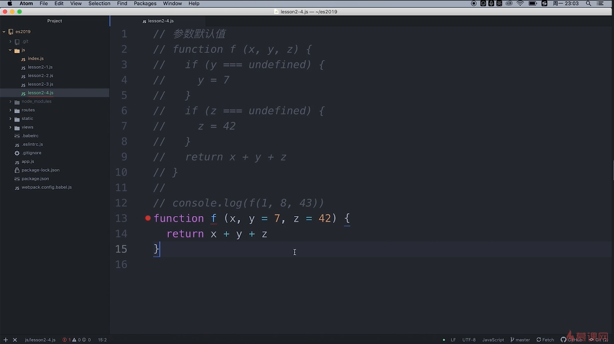The height and width of the screenshot is (344, 614).
Task: Click the battery status icon
Action: point(532,3)
